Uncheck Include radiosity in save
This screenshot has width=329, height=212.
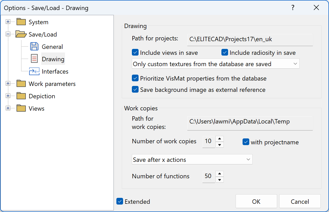click(224, 52)
